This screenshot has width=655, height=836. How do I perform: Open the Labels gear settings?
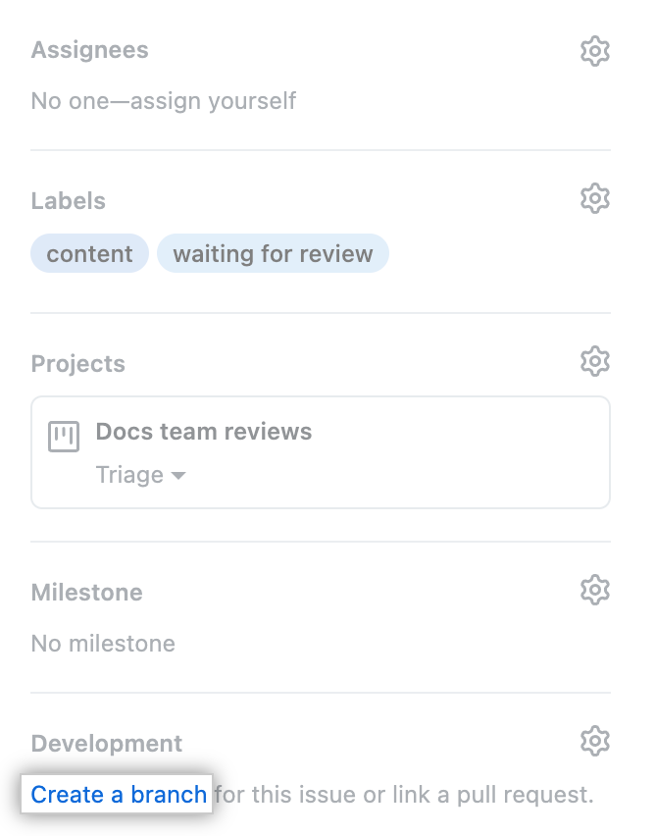click(595, 199)
